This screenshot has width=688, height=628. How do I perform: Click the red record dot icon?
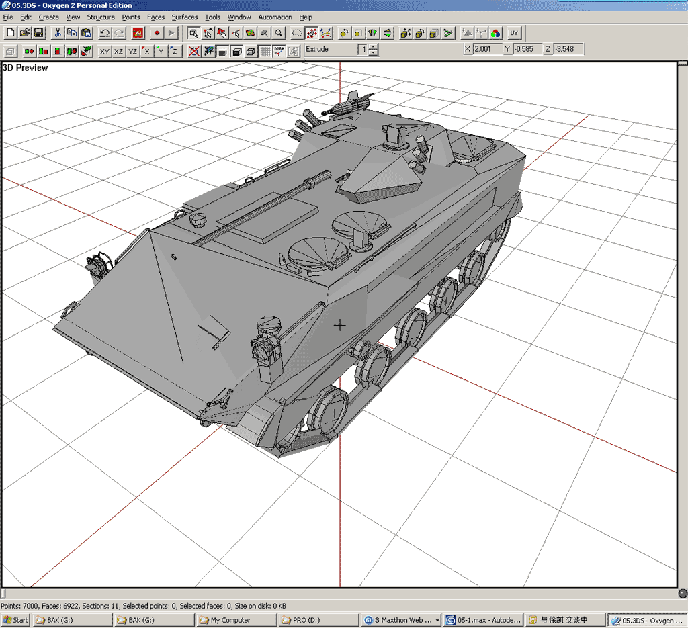[157, 32]
